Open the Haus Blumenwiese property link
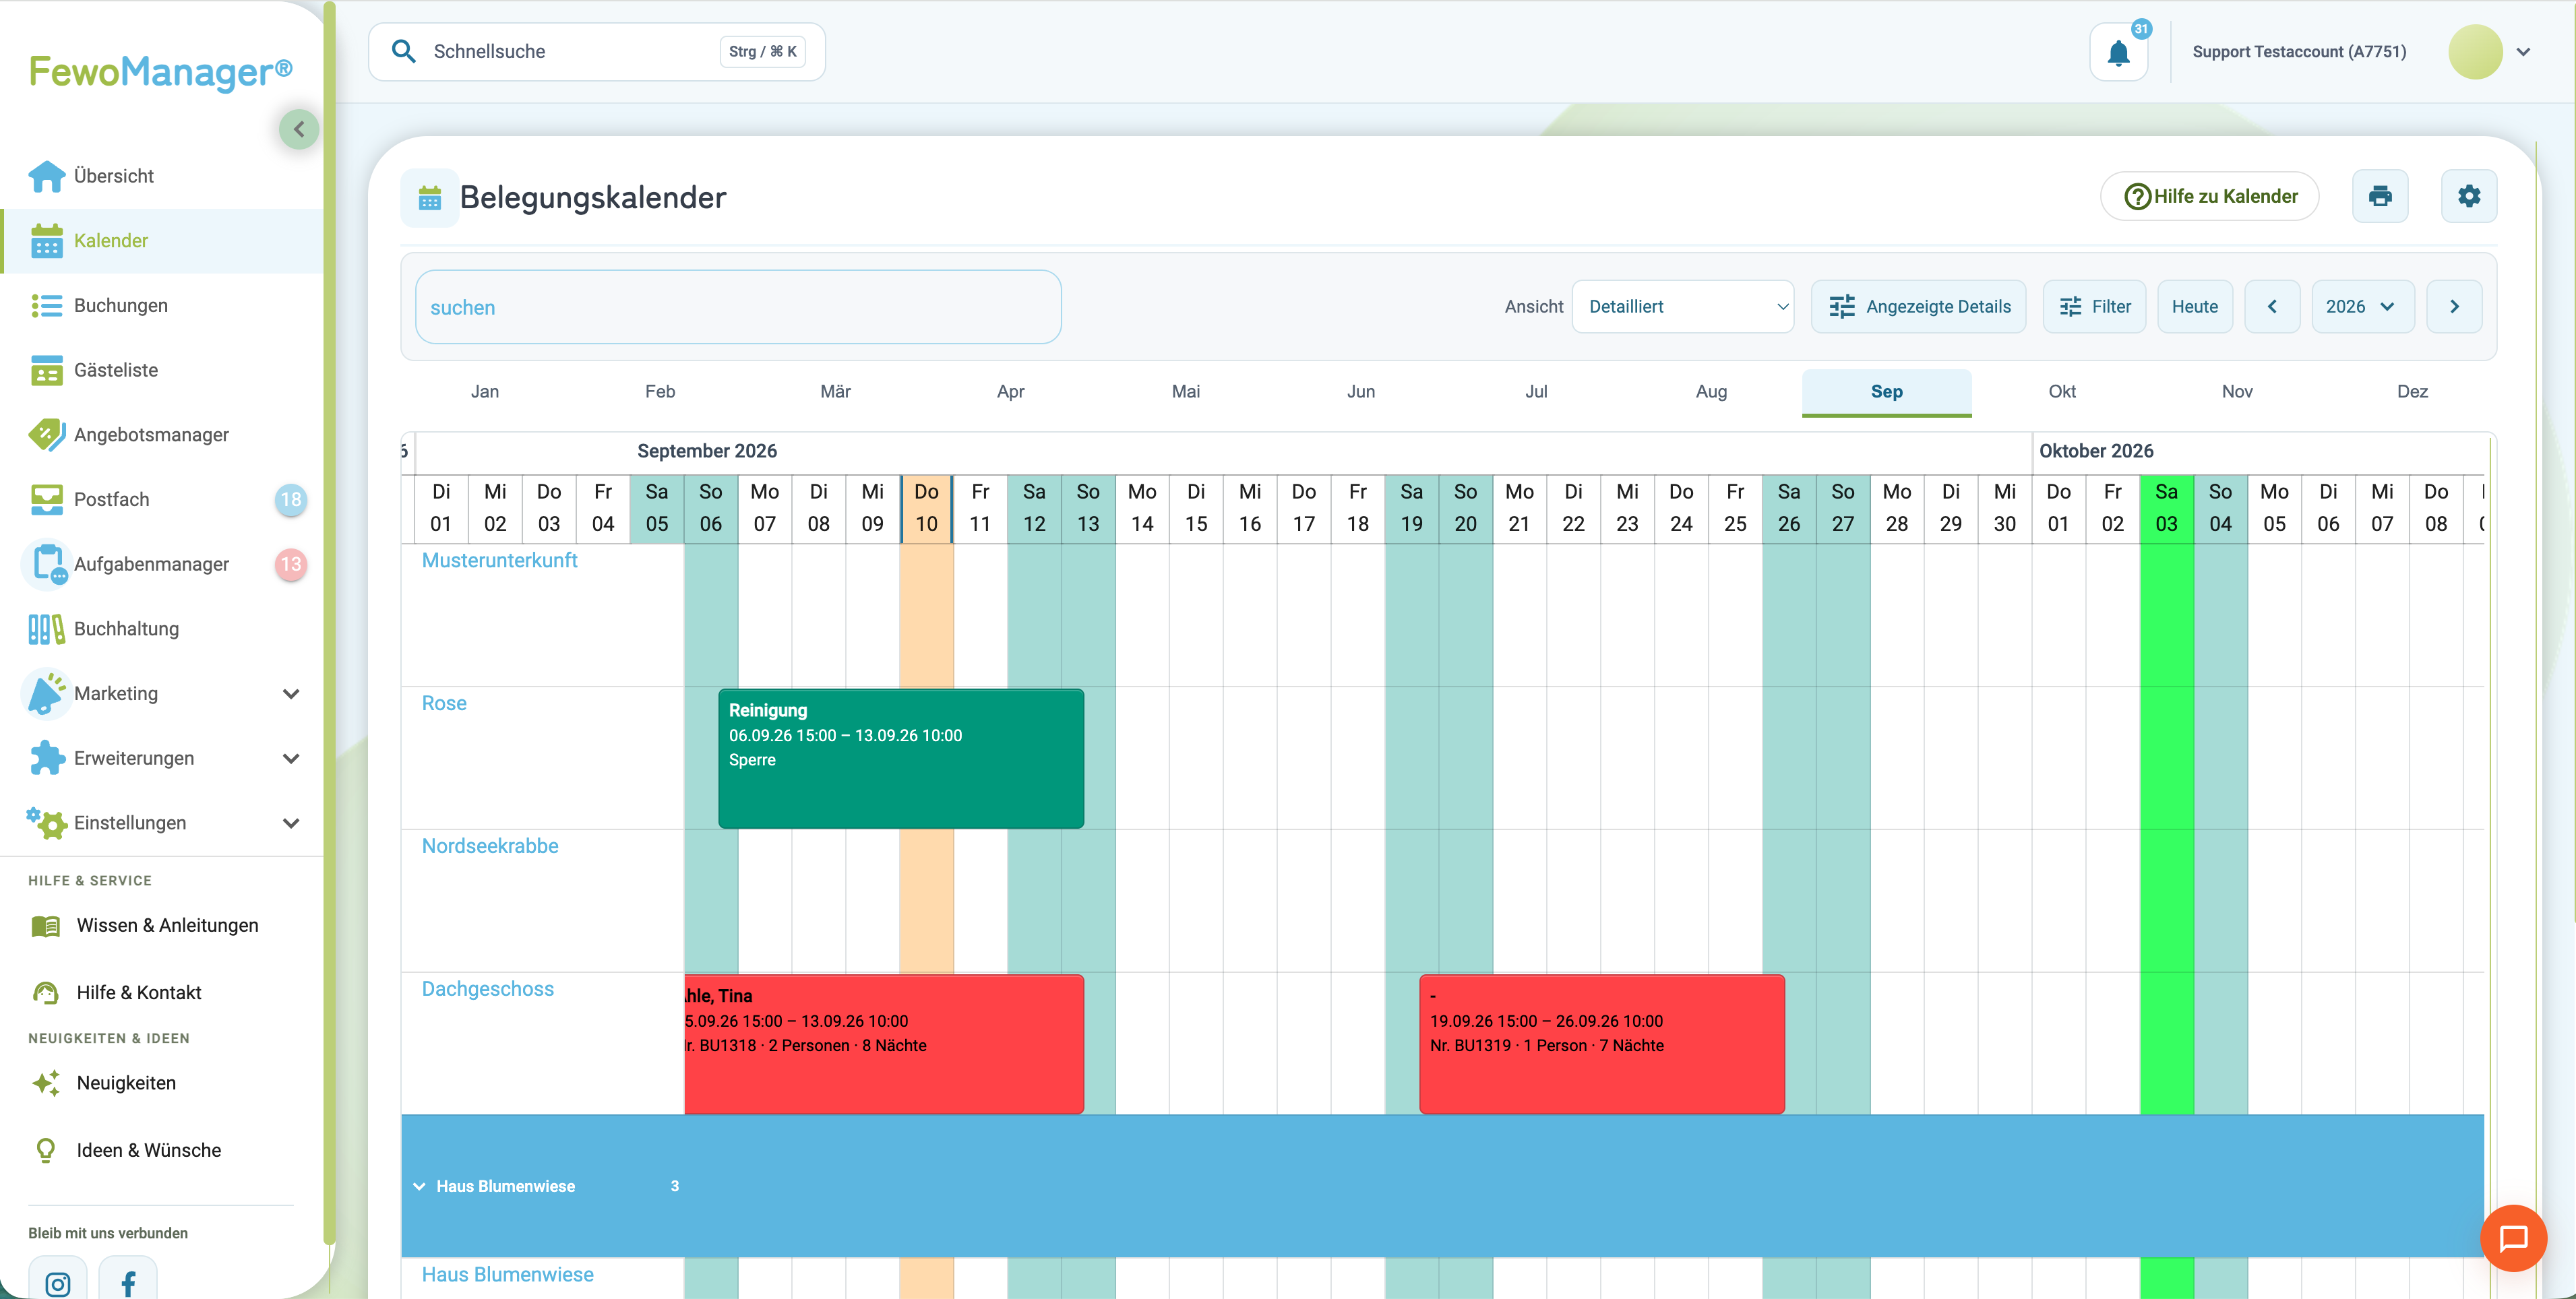This screenshot has width=2576, height=1299. click(x=507, y=1276)
